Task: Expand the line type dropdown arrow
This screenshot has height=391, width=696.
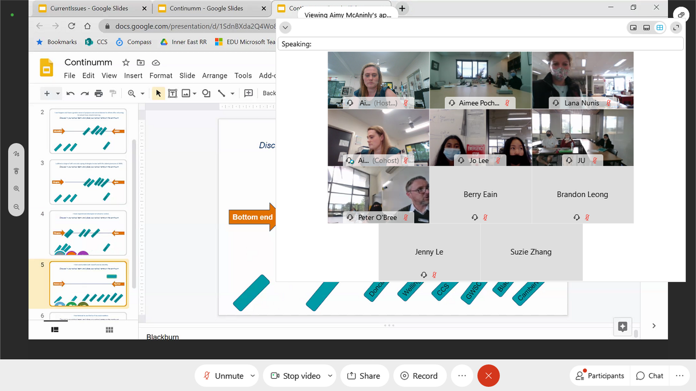Action: point(232,93)
